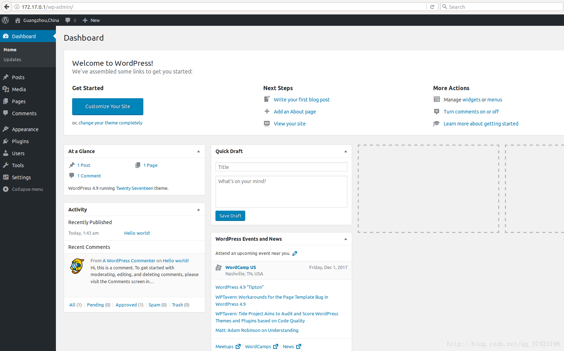Click the external link icon next to Meetups

point(238,346)
